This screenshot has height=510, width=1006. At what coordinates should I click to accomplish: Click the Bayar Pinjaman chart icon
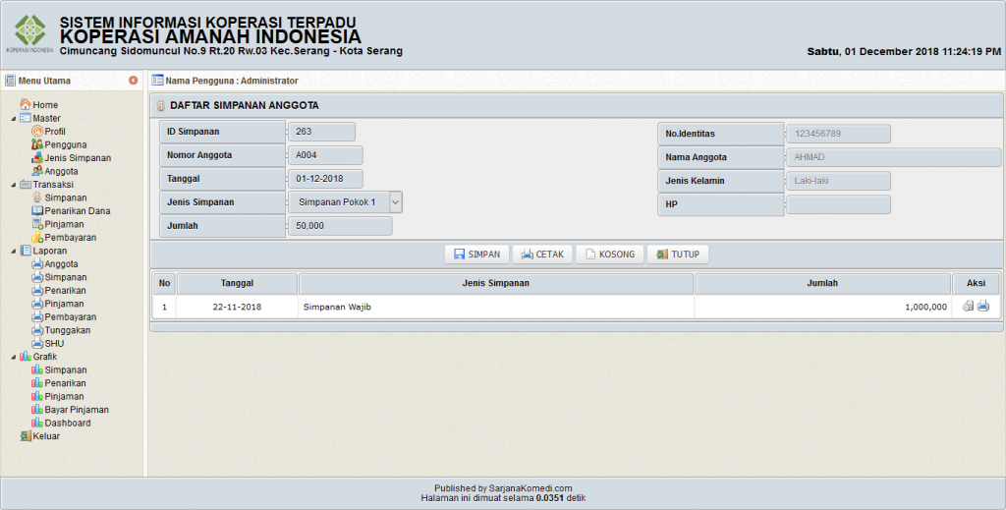[x=37, y=410]
